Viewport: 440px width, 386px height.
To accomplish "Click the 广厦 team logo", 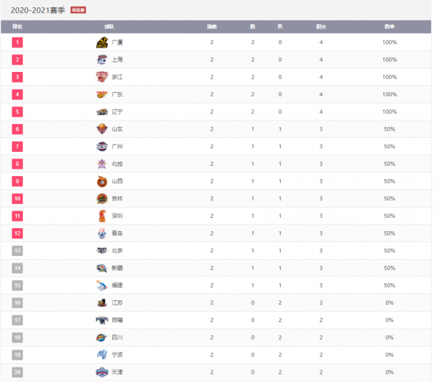I will point(102,42).
